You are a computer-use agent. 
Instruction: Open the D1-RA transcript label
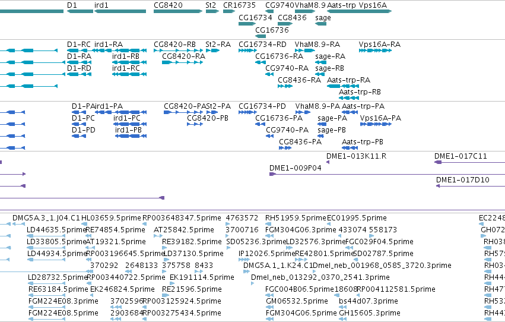pyautogui.click(x=80, y=56)
